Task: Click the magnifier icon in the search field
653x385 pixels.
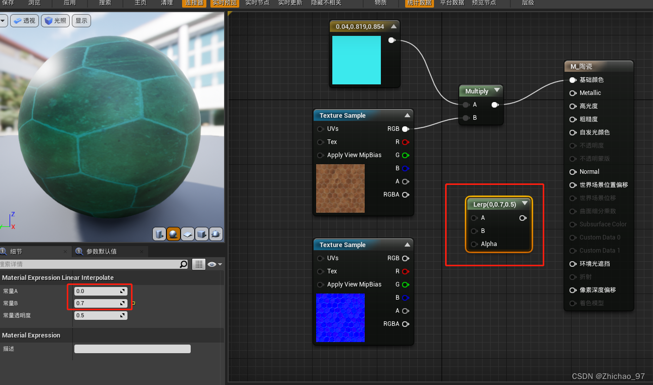Action: coord(184,264)
